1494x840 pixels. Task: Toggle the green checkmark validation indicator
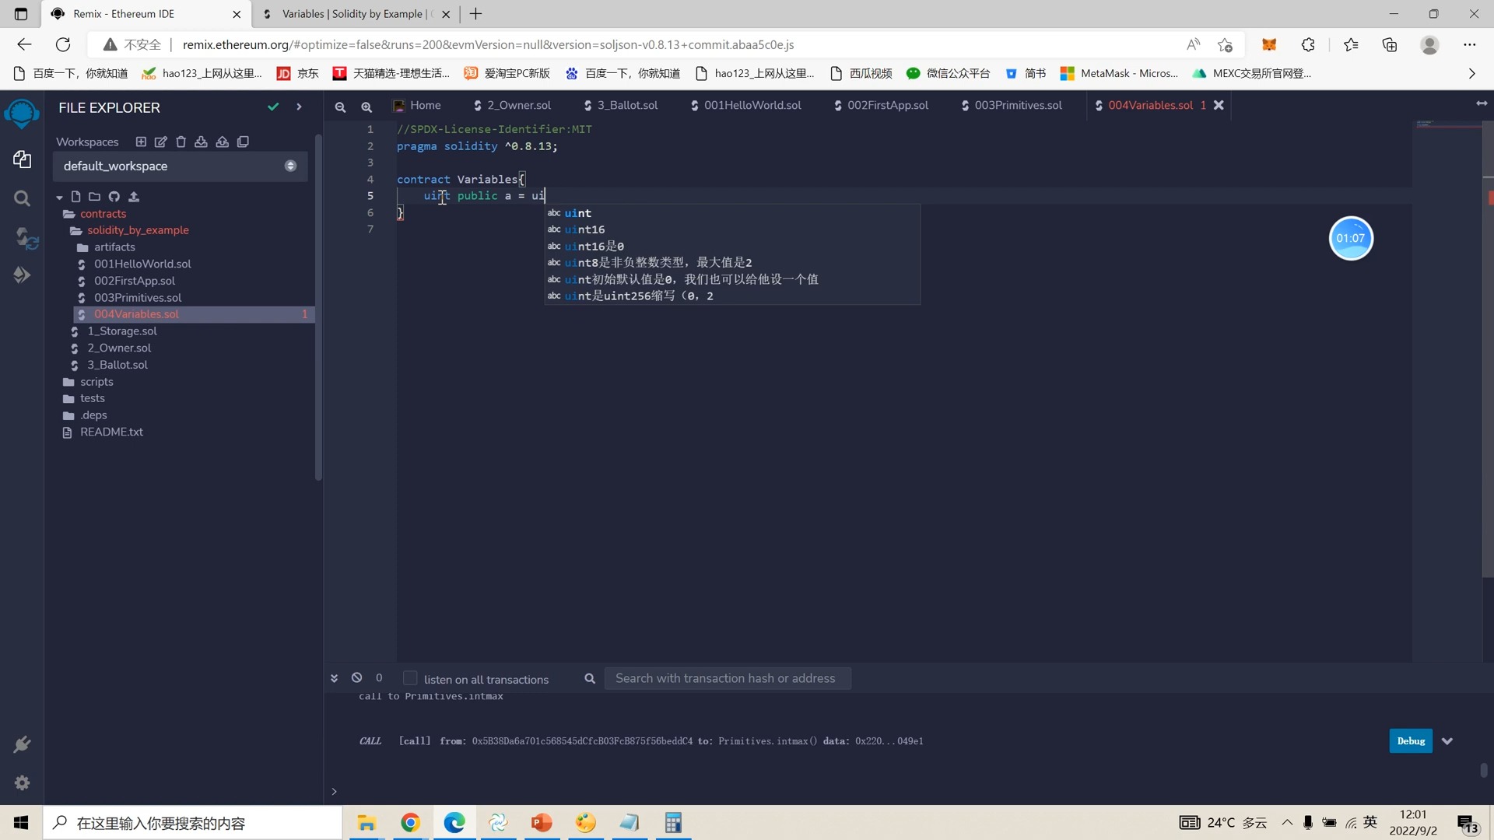[x=273, y=106]
